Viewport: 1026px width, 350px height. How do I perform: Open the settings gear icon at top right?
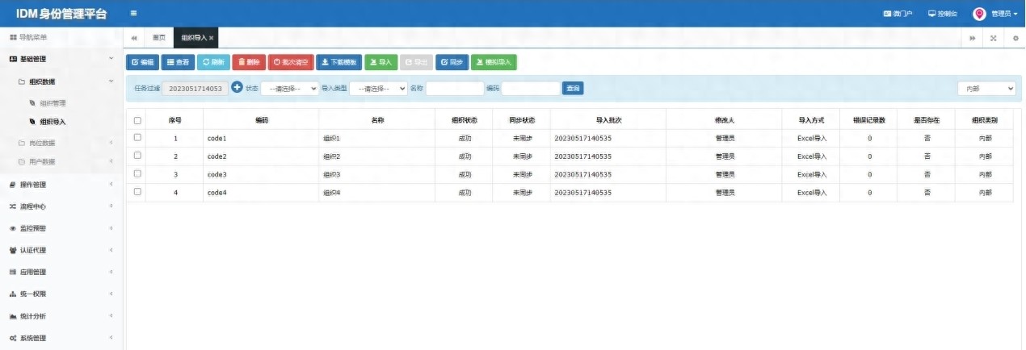[x=1015, y=38]
